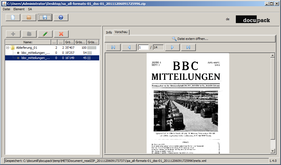
Task: Select bbc_mitteilungen row with size 16'149
Action: (x=52, y=58)
